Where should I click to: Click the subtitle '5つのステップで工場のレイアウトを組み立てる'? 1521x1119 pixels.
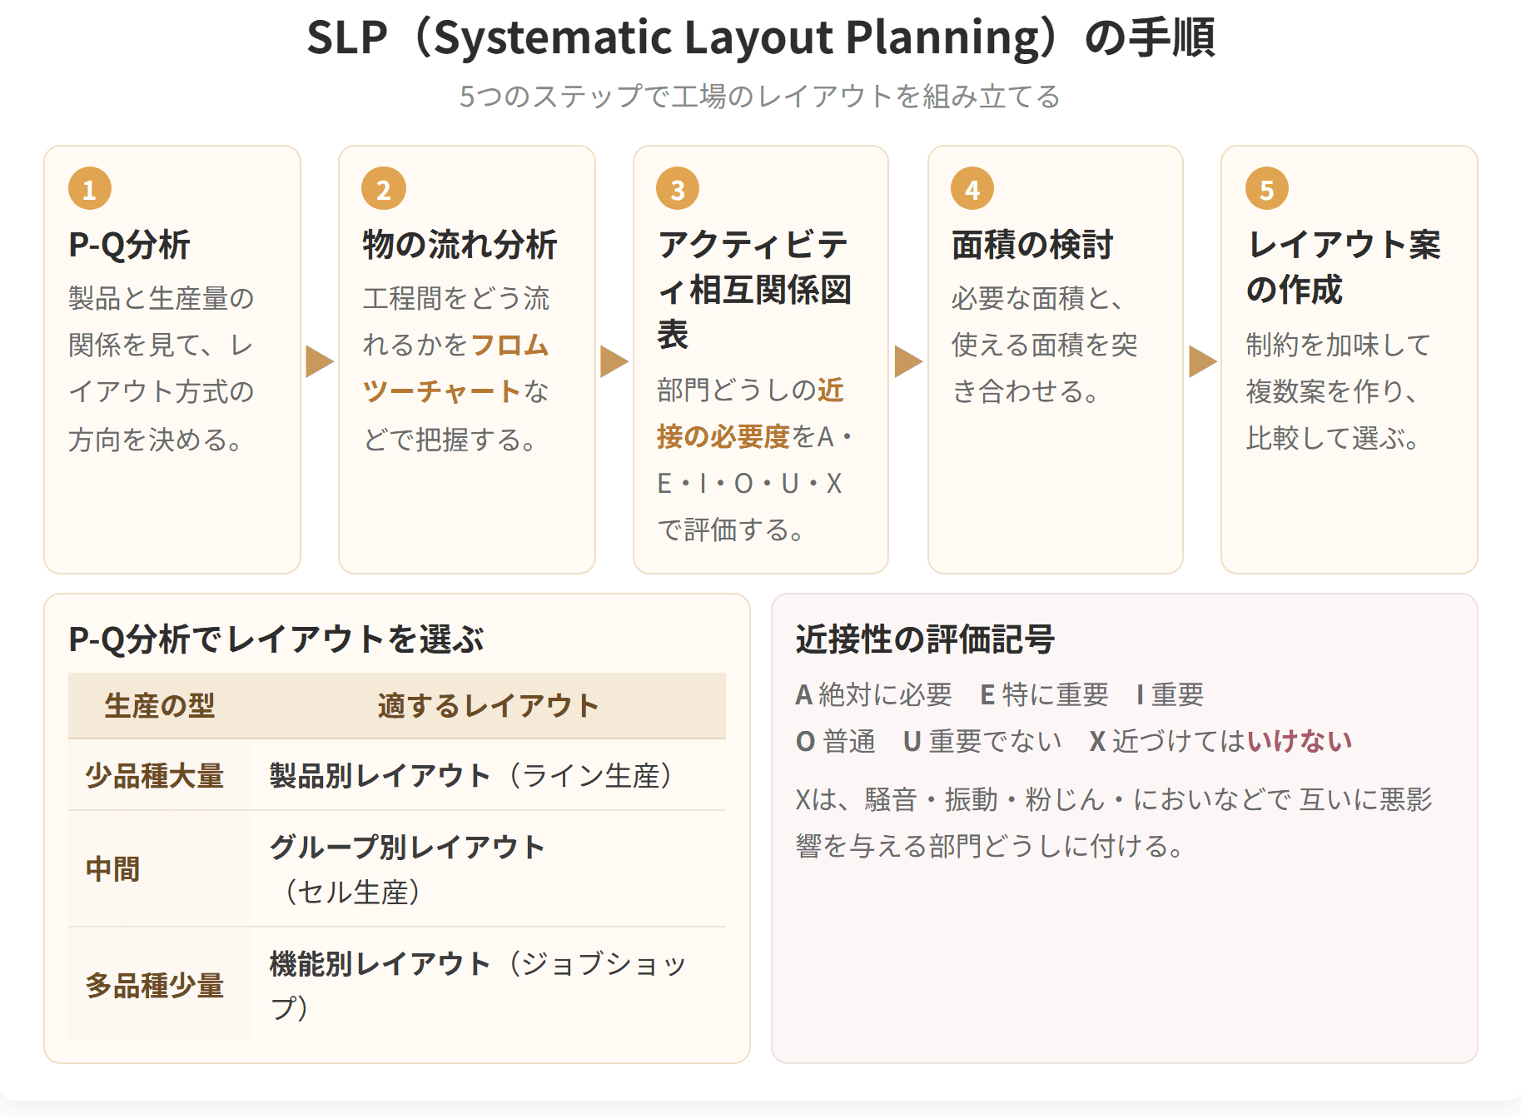pos(760,97)
